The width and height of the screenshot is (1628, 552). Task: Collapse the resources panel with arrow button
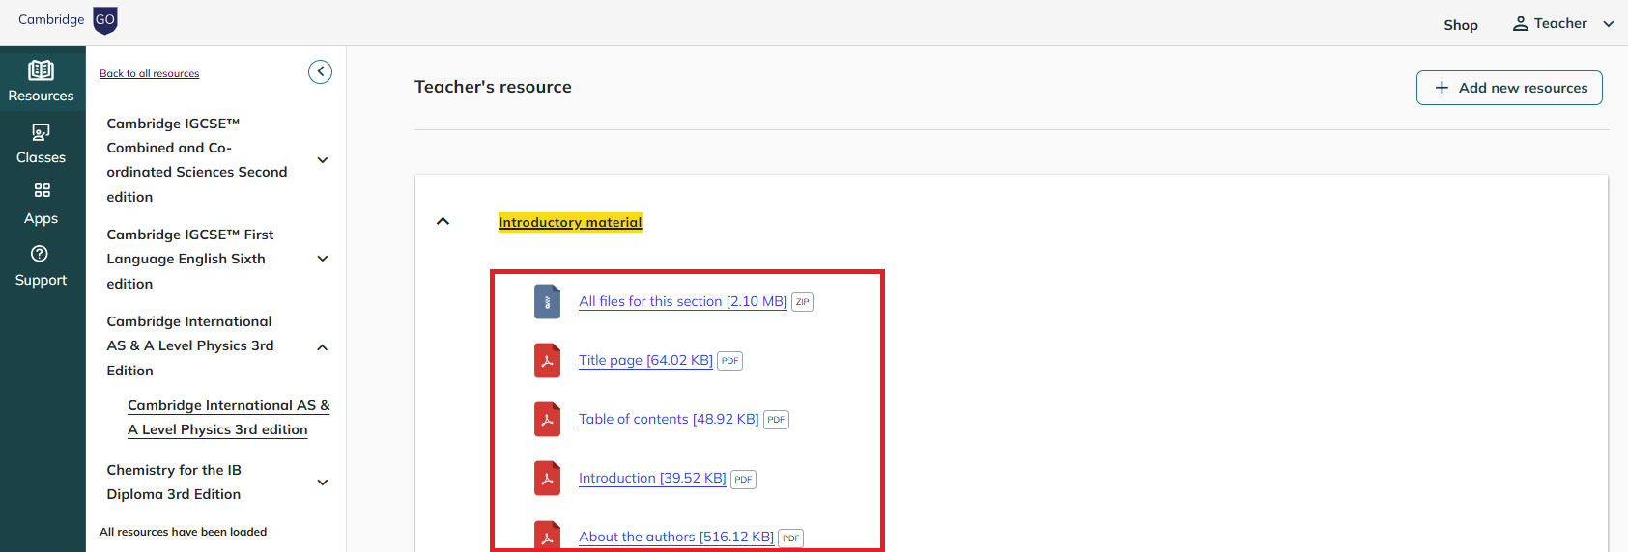coord(321,72)
